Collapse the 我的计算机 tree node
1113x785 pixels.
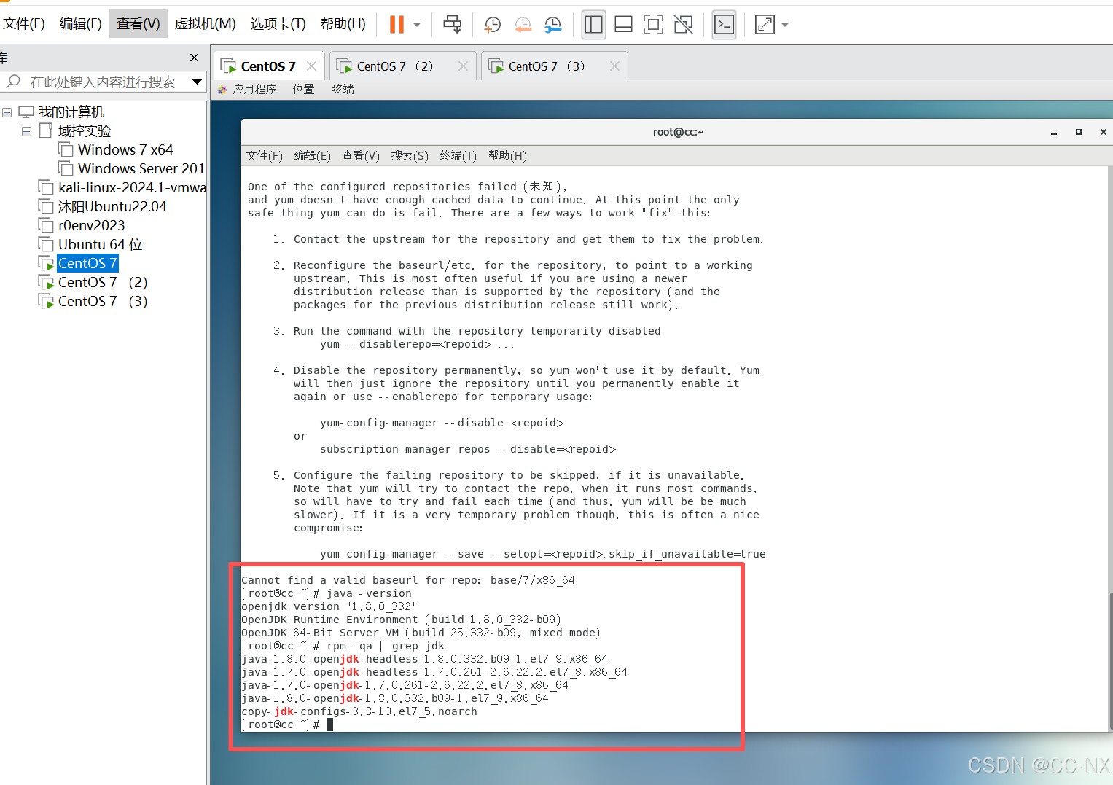point(7,112)
